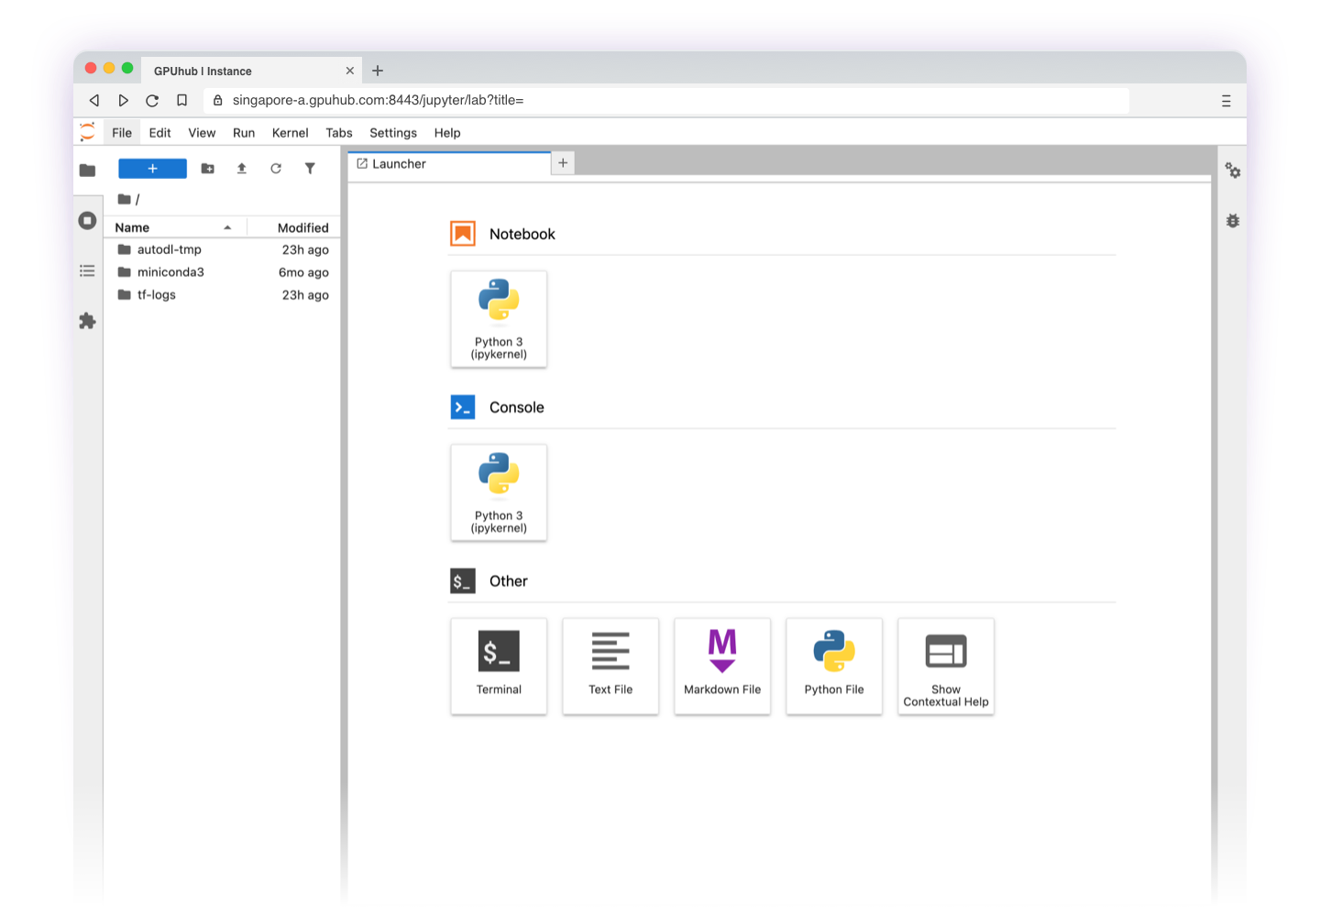Start a Python 3 console
This screenshot has width=1320, height=917.
(x=499, y=492)
